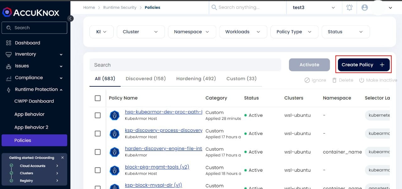Close the Getting started onboarding panel
The image size is (402, 189).
(62, 158)
